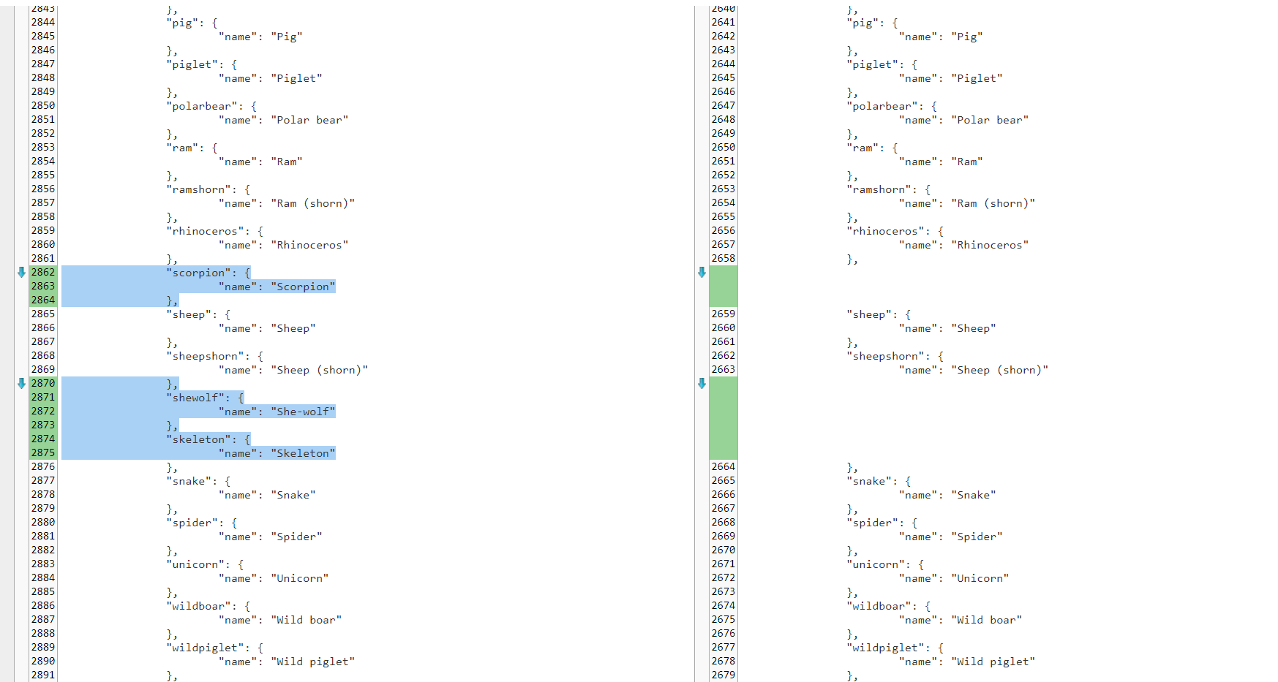Select line number 2891 in the left gutter

[43, 675]
